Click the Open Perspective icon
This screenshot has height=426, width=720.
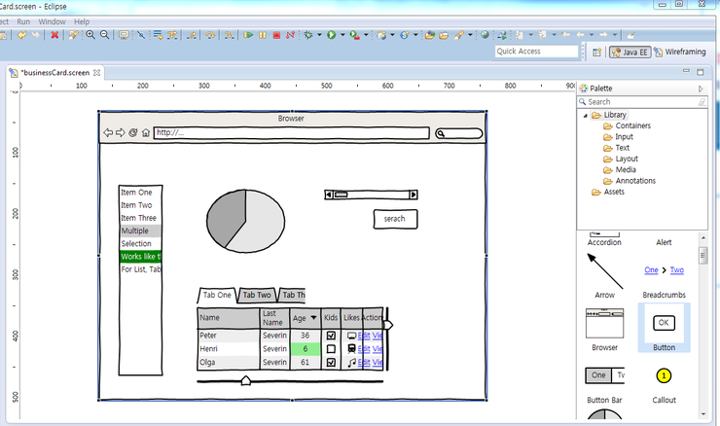point(596,53)
